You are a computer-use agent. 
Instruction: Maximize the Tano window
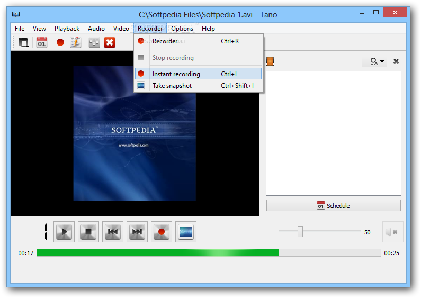click(x=376, y=12)
